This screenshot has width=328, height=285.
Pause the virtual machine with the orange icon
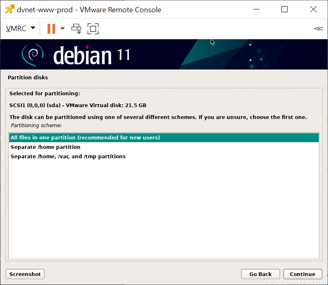pyautogui.click(x=51, y=29)
